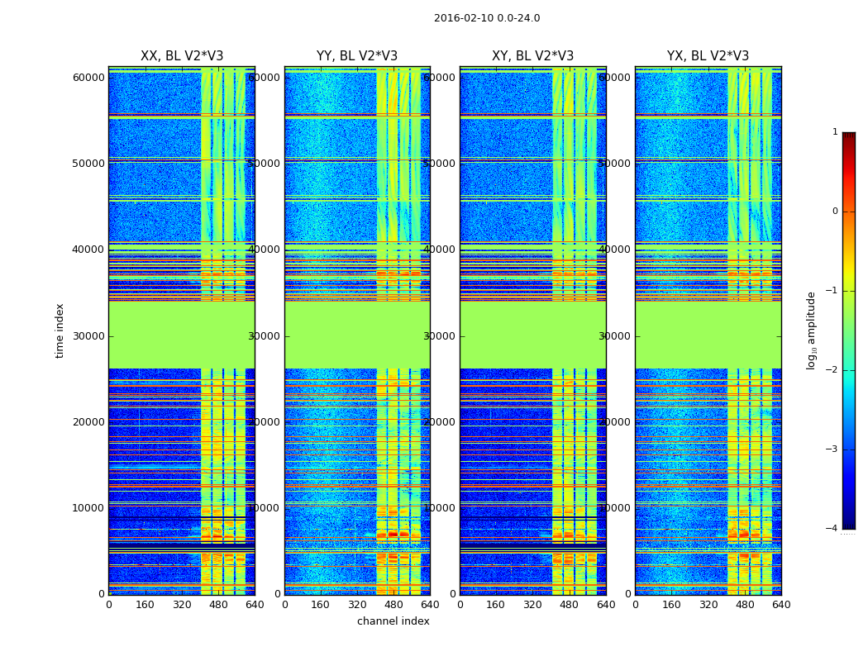This screenshot has width=868, height=661.
Task: Click the figure title "2016-02-10 0.0-24.0"
Action: [x=486, y=18]
